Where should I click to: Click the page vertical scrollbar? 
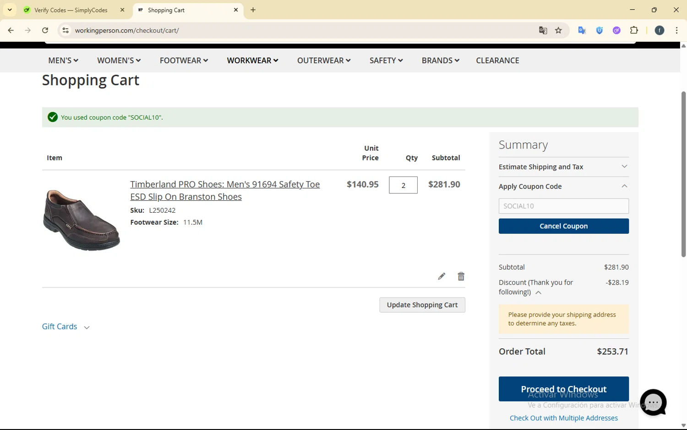tap(683, 174)
